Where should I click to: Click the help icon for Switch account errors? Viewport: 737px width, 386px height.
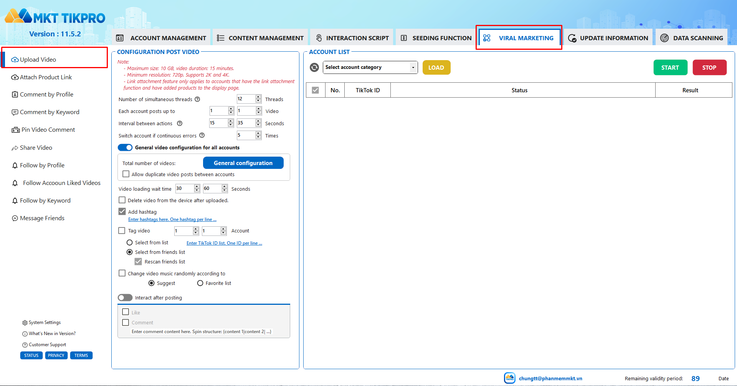pyautogui.click(x=202, y=135)
